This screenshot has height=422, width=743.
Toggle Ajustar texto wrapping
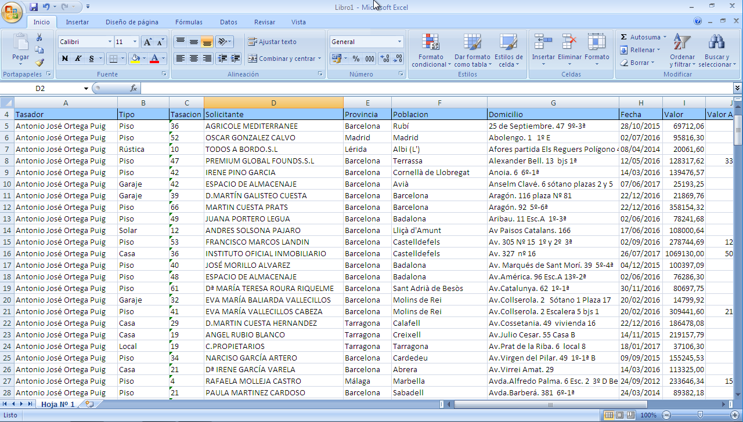pyautogui.click(x=272, y=42)
